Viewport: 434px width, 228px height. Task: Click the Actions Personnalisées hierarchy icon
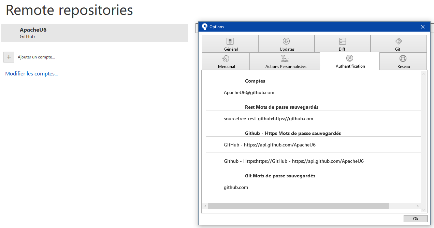pos(285,59)
